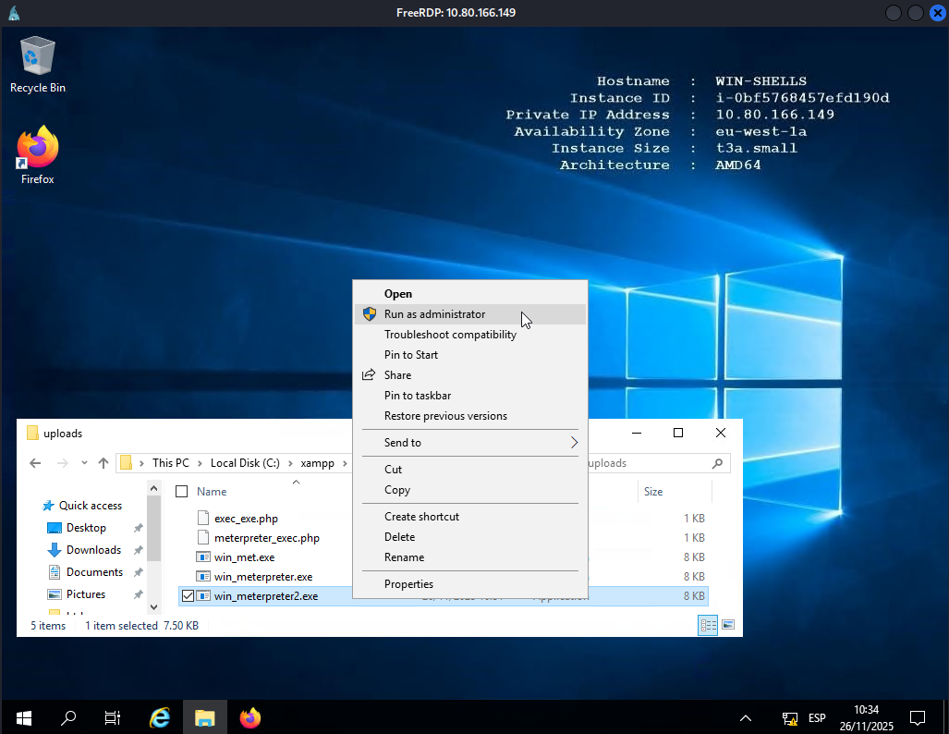Switch to File Explorer taskbar icon
Viewport: 949px width, 734px height.
tap(205, 718)
